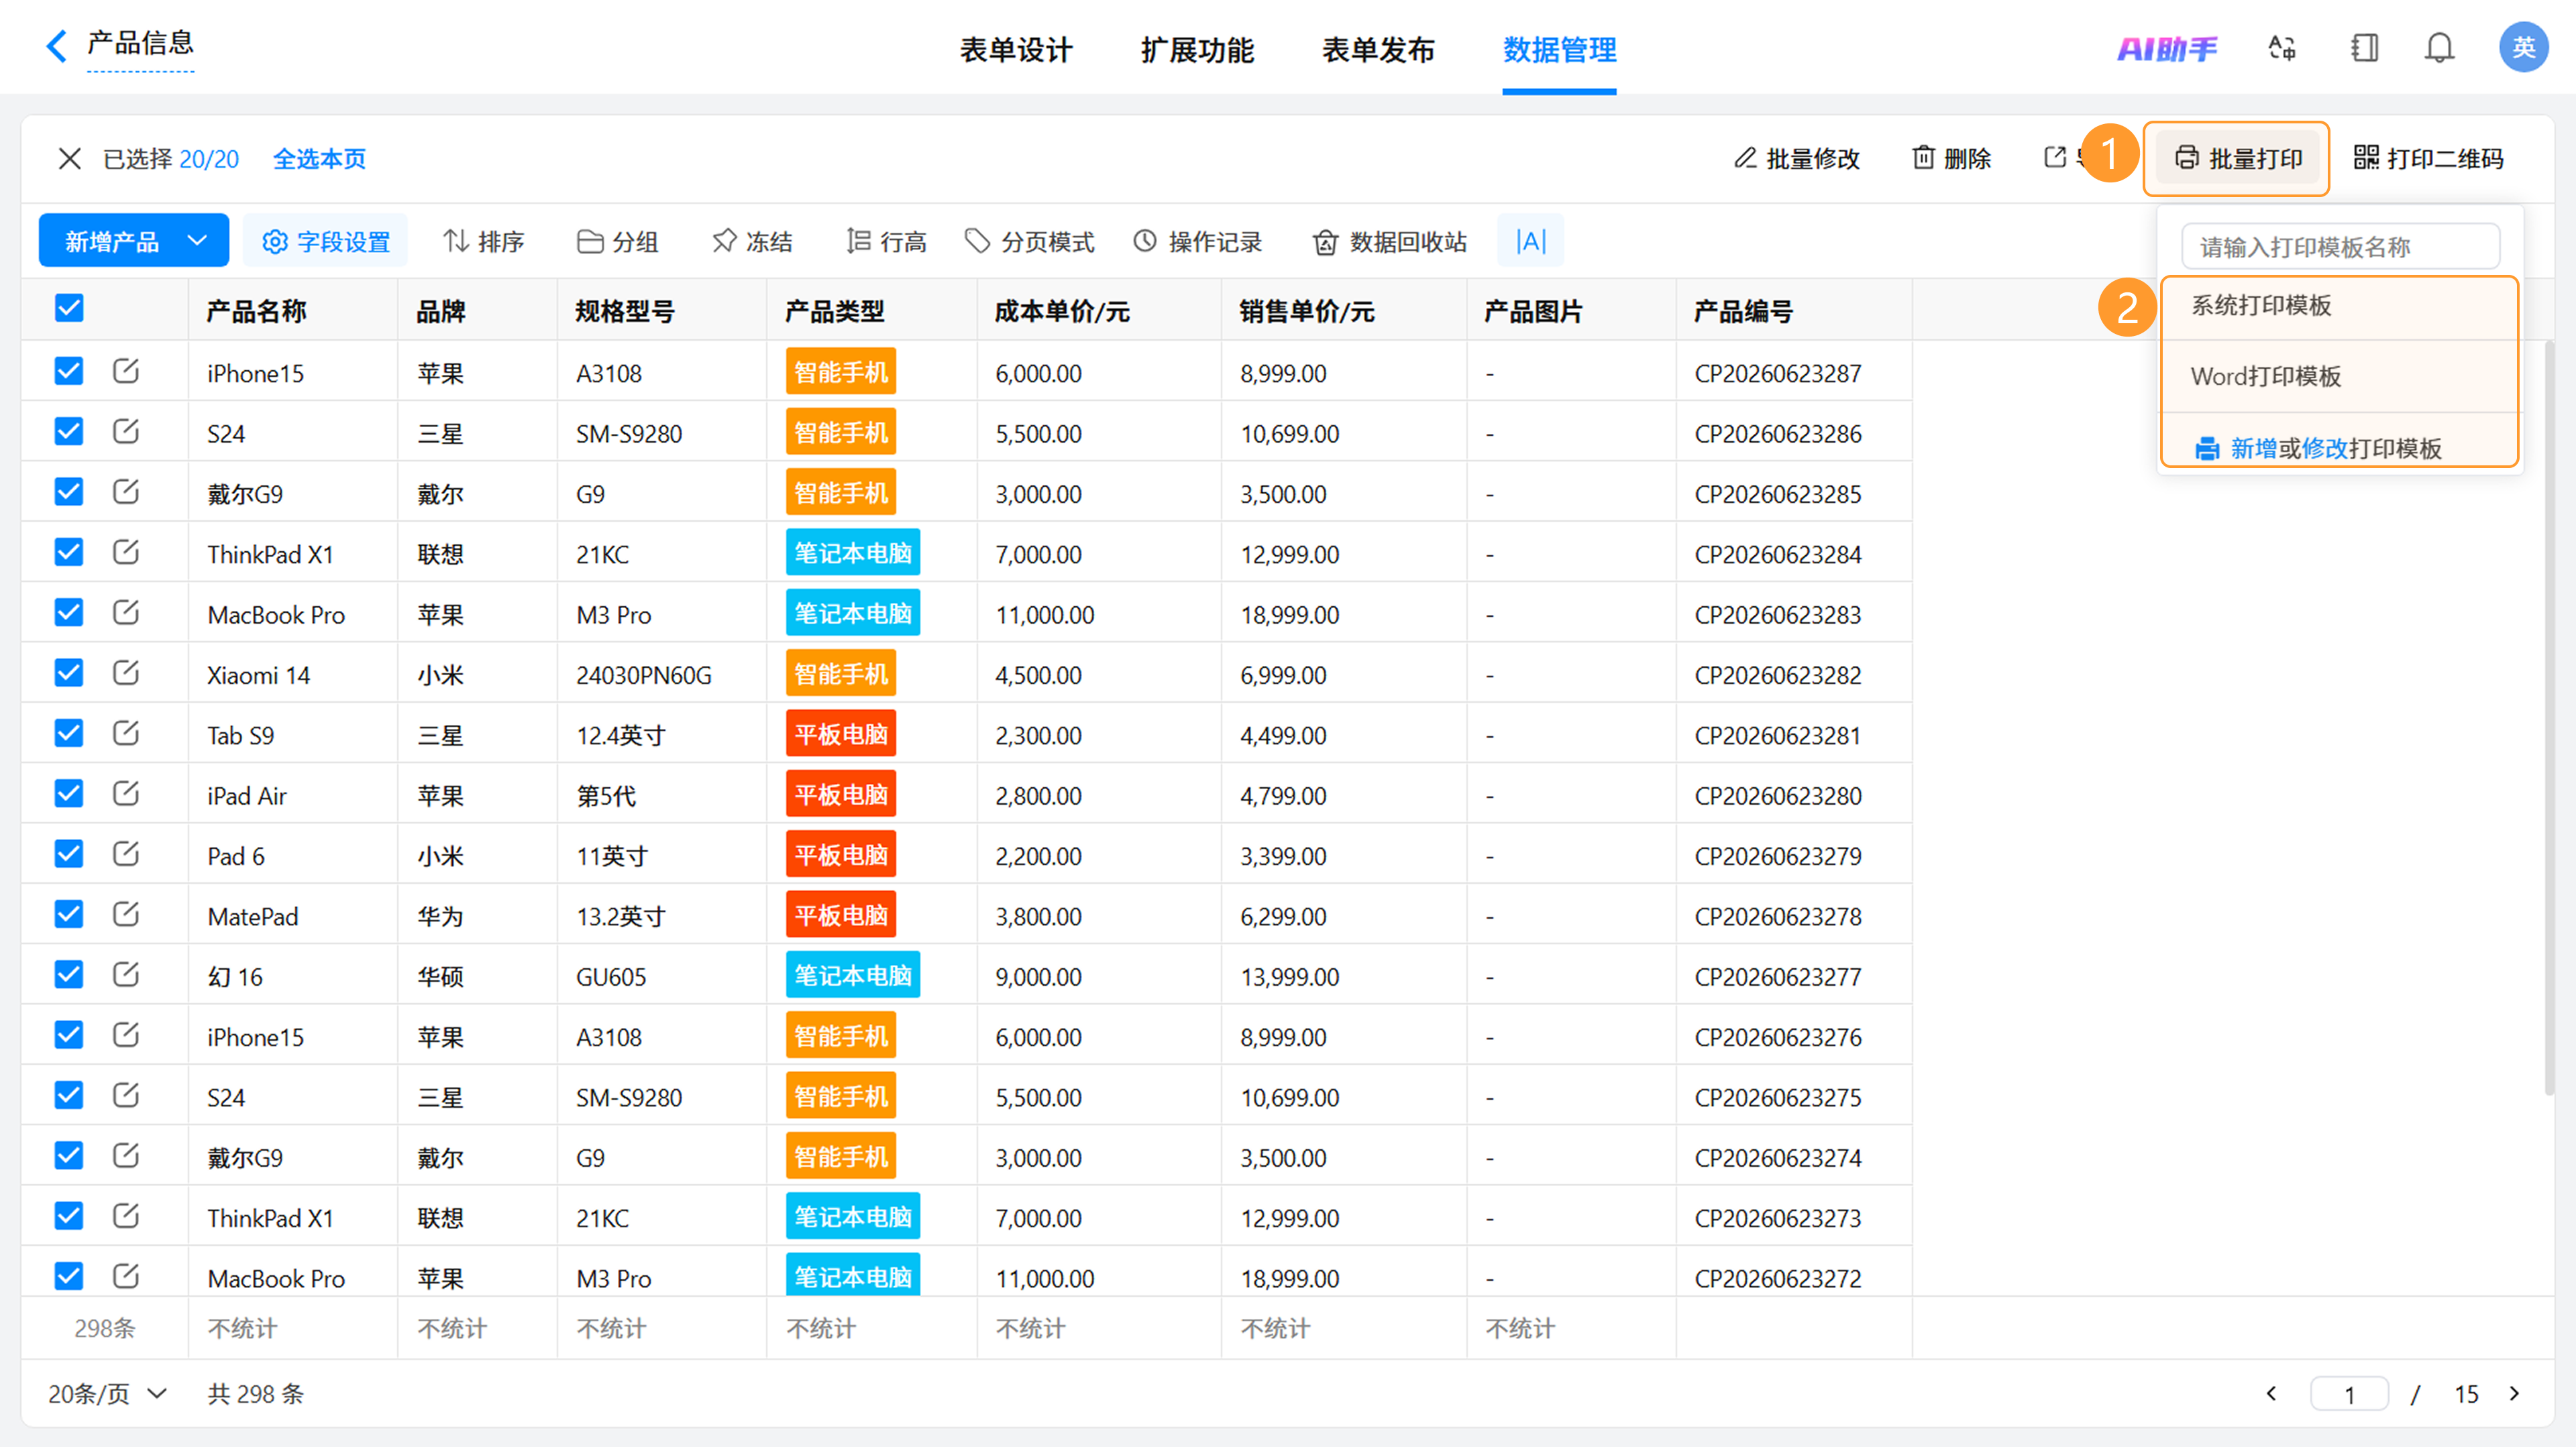Switch to 数据管理 tab
Viewport: 2576px width, 1447px height.
pyautogui.click(x=1559, y=50)
